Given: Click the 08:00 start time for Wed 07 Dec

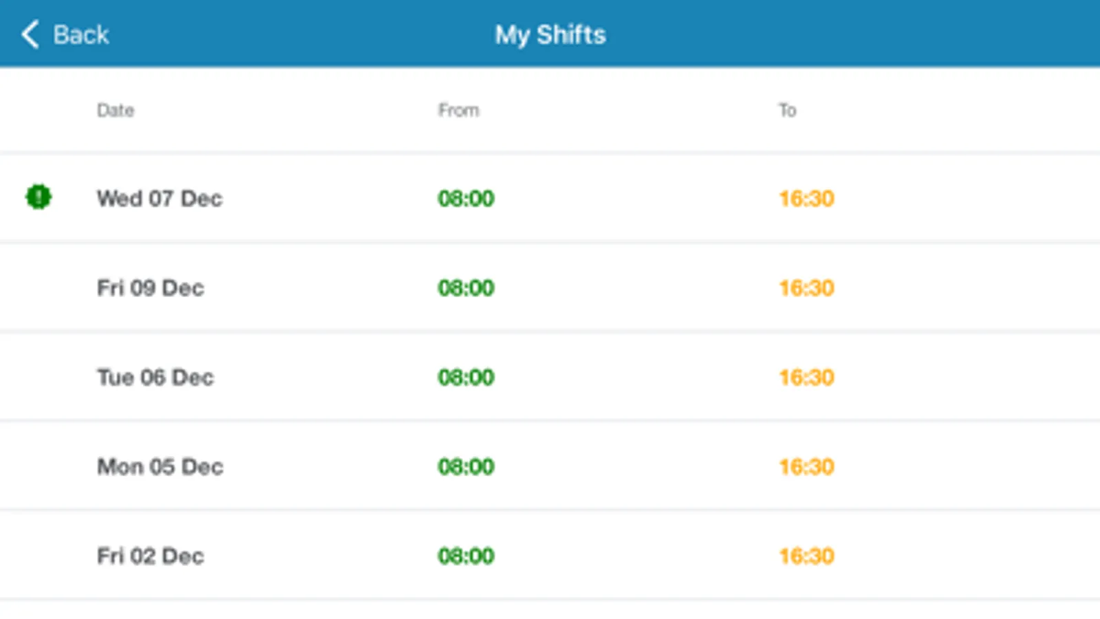Looking at the screenshot, I should (x=466, y=198).
